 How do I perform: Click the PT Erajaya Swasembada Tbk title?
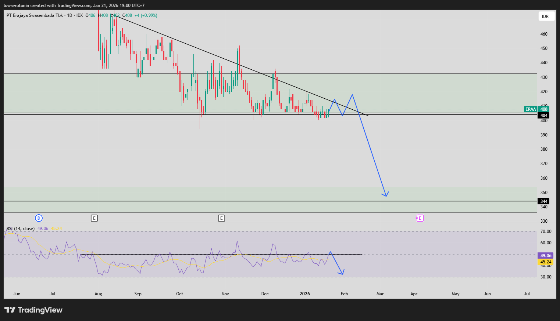pos(35,15)
